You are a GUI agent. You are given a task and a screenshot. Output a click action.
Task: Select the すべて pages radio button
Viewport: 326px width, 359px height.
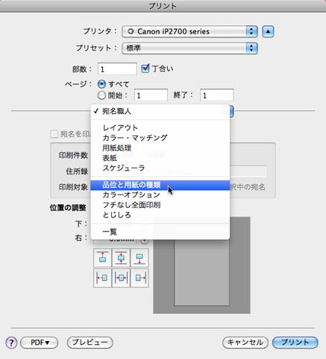[x=101, y=84]
